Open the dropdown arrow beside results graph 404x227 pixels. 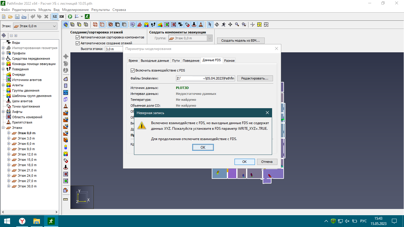tap(82, 17)
